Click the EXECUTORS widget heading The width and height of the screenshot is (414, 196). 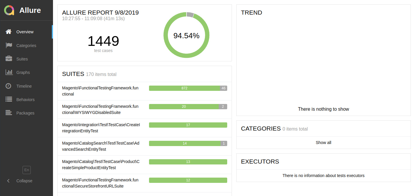click(260, 162)
